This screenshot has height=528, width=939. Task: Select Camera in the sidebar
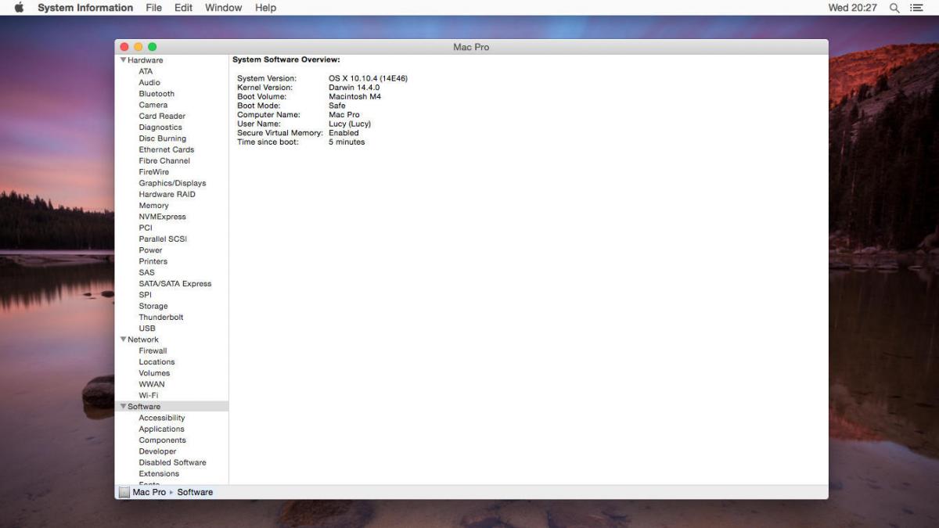click(153, 105)
